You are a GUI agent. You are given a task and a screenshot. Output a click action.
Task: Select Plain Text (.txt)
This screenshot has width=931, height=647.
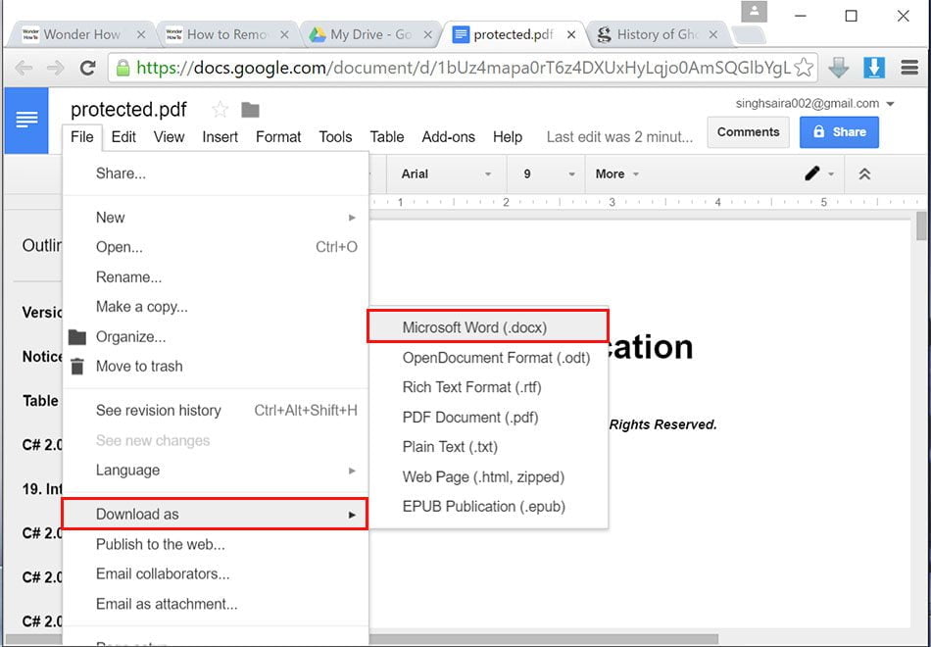488,447
